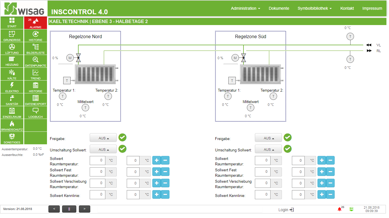Open the Kontakt menu item
The height and width of the screenshot is (218, 389).
pos(347,8)
